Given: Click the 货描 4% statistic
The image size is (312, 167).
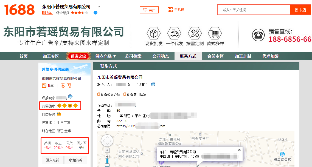Looking at the screenshot, I should 47,145.
